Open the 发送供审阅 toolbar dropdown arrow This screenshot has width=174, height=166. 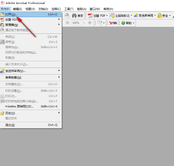click(x=155, y=15)
